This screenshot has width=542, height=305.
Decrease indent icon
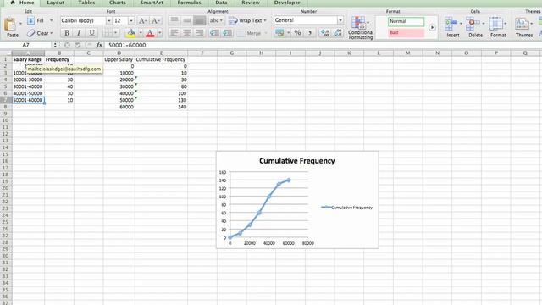coord(214,33)
